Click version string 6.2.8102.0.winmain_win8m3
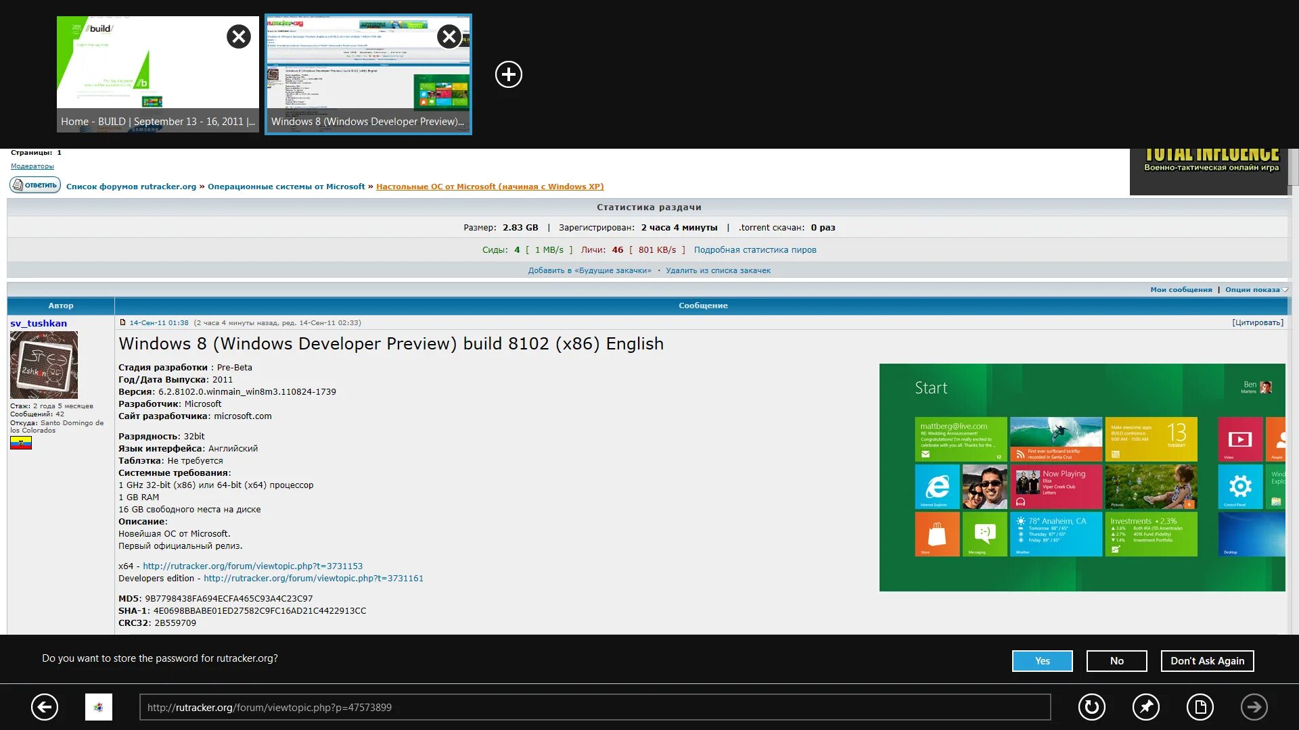 pyautogui.click(x=247, y=392)
